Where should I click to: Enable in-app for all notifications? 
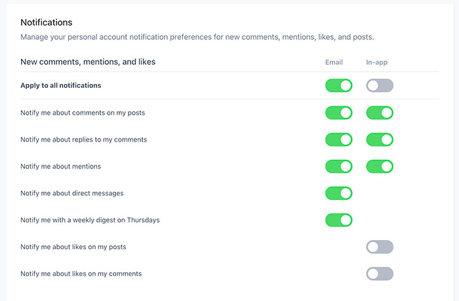click(x=380, y=85)
